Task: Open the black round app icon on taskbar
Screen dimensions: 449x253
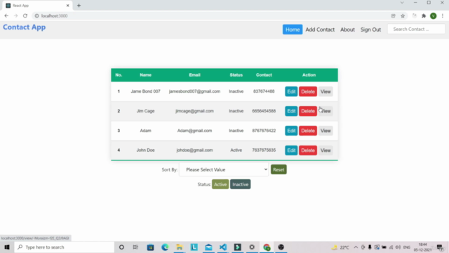Action: coord(281,247)
